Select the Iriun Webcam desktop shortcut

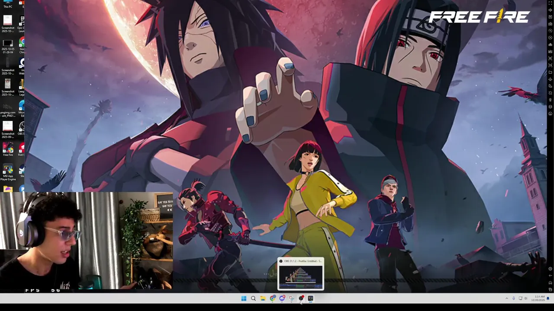coord(22,66)
